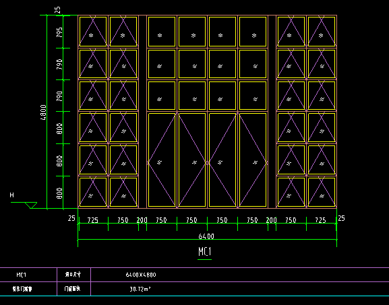The width and height of the screenshot is (389, 305).
Task: Click the bottom-right window pane of the elevation
Action: [322, 192]
